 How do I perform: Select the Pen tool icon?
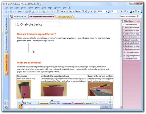point(89,11)
